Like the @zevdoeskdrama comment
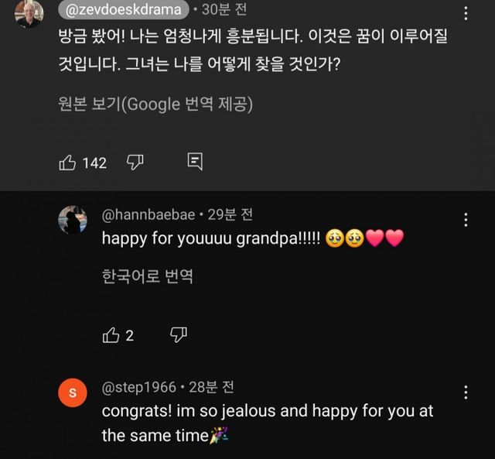This screenshot has height=459, width=495. 68,163
